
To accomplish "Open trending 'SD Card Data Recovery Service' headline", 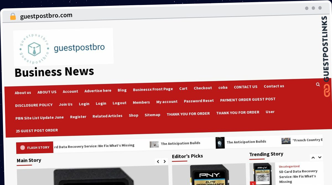I will tap(298, 176).
